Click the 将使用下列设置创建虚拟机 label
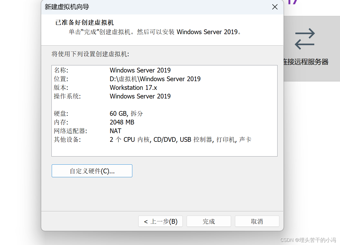Viewport: 340px width, 245px height. (90, 54)
